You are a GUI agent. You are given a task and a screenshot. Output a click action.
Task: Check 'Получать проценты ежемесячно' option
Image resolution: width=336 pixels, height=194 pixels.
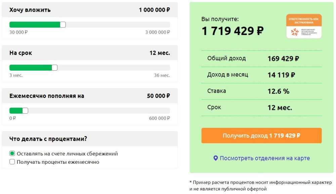click(12, 162)
